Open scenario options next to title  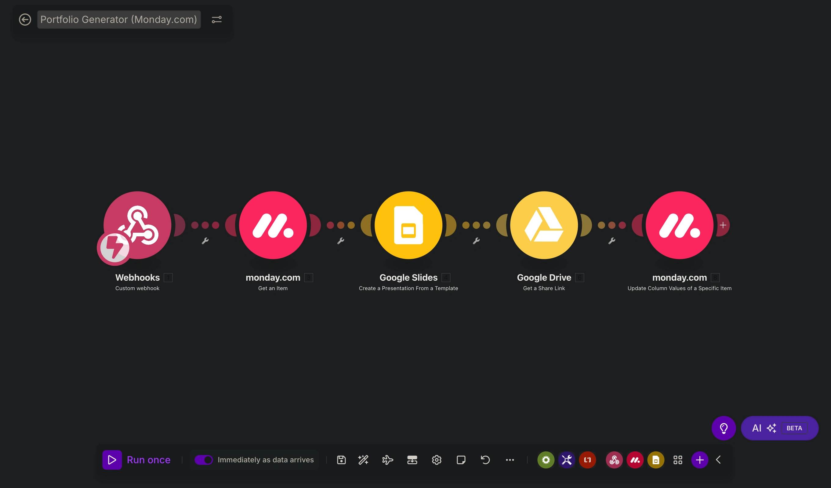pos(217,20)
